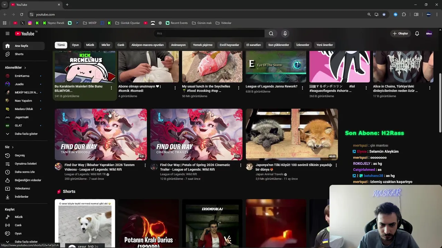Open a new Chrome tab
The height and width of the screenshot is (248, 442).
(67, 4)
